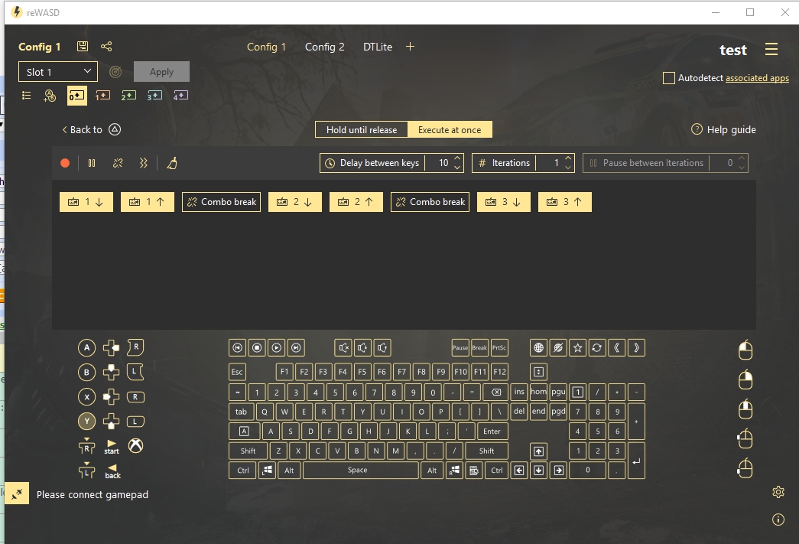
Task: Add gamepad B button to the combo
Action: 86,372
